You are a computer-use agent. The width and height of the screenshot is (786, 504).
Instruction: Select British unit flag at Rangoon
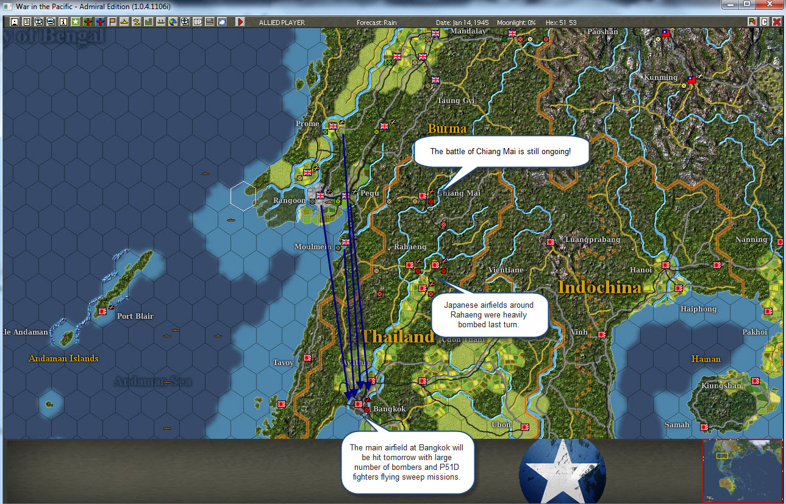click(320, 196)
